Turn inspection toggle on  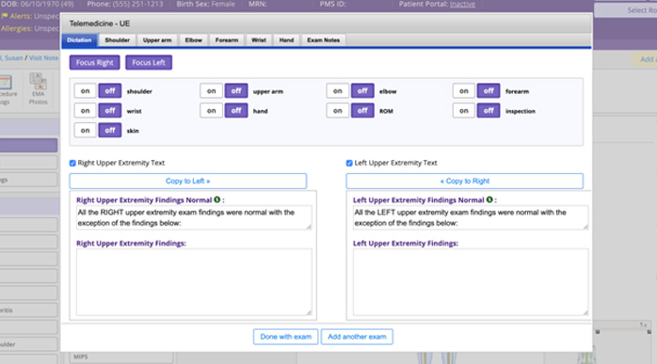point(464,111)
